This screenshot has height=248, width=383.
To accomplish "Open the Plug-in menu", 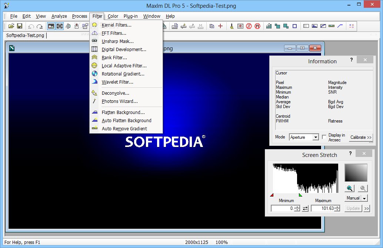I will pos(130,16).
